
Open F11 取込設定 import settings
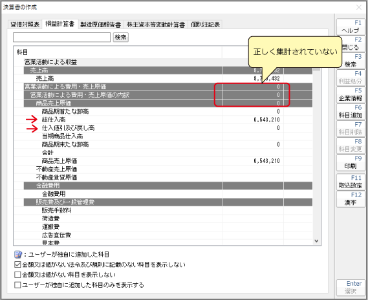[x=351, y=182]
